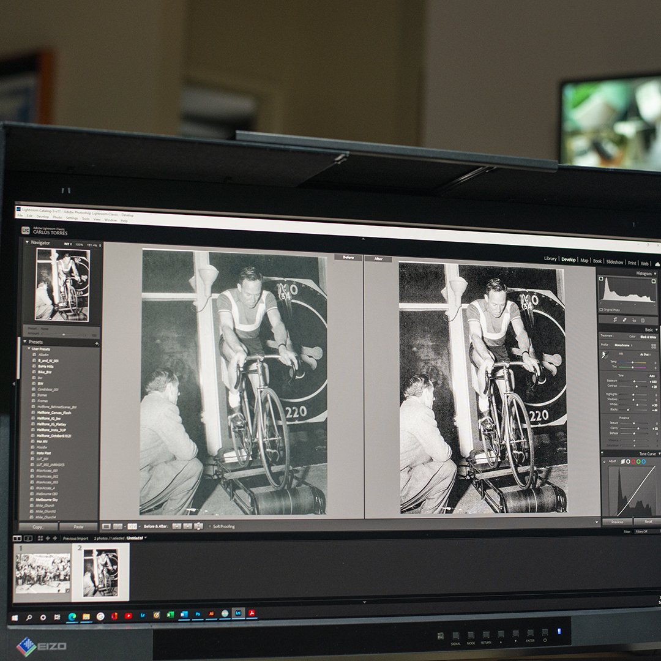Collapse the Presets panel
Screen dimensions: 661x661
[25, 342]
